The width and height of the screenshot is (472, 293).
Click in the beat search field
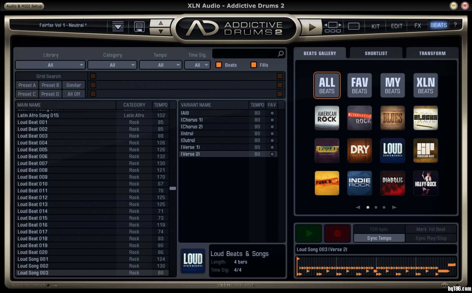245,53
